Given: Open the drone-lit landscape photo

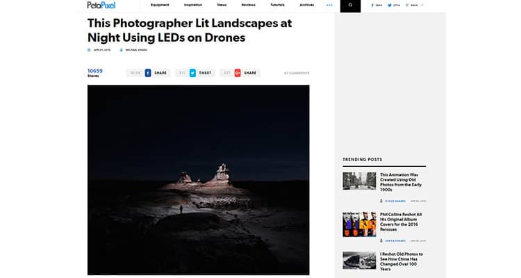Looking at the screenshot, I should click(198, 179).
